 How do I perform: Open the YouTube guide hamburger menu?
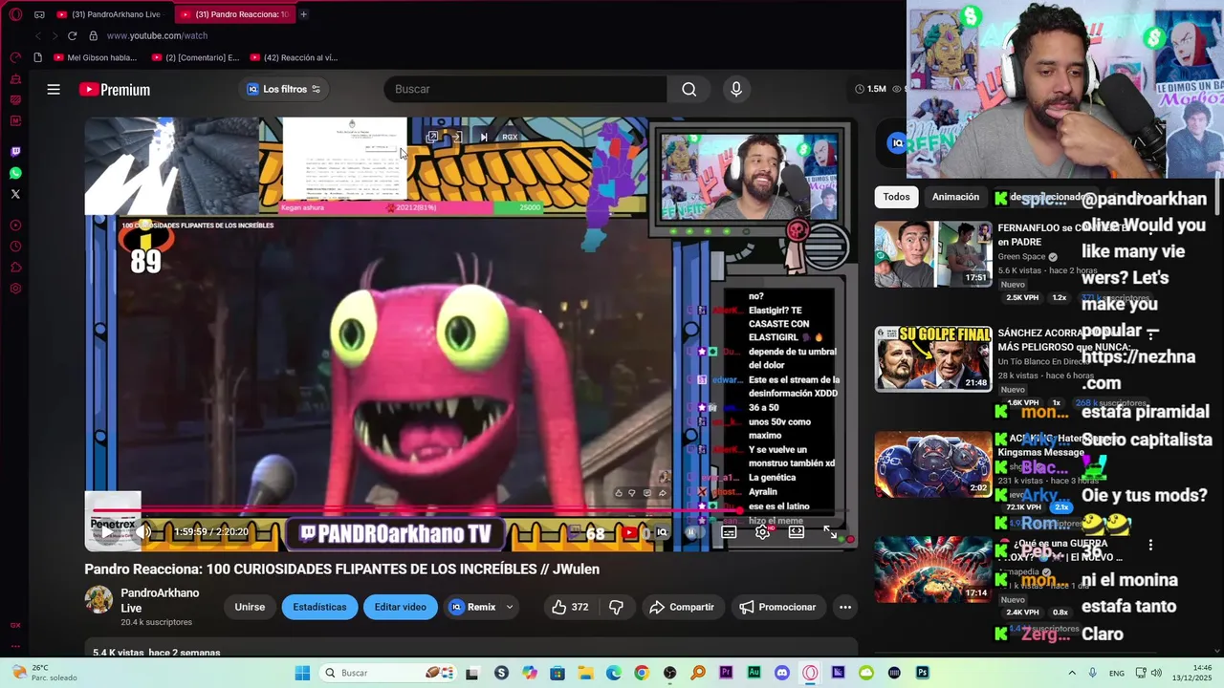(x=54, y=89)
